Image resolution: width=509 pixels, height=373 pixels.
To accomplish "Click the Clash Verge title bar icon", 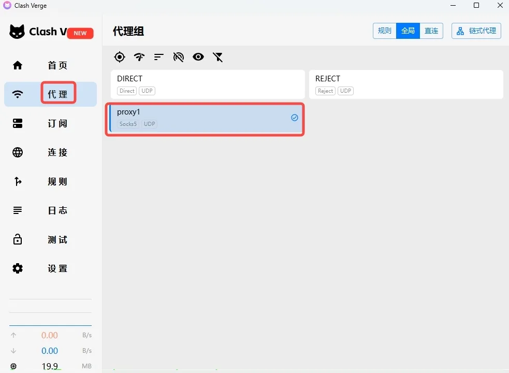I will coord(7,5).
